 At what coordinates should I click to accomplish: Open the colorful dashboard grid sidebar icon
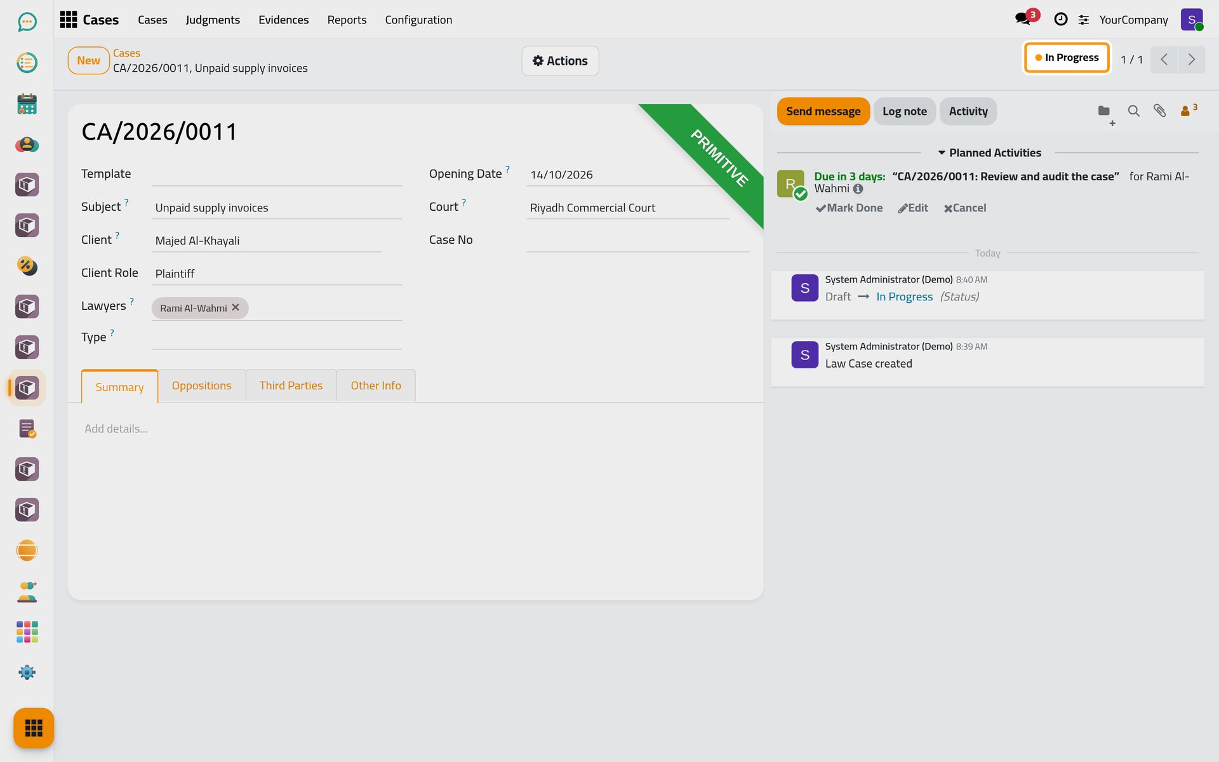[x=27, y=632]
